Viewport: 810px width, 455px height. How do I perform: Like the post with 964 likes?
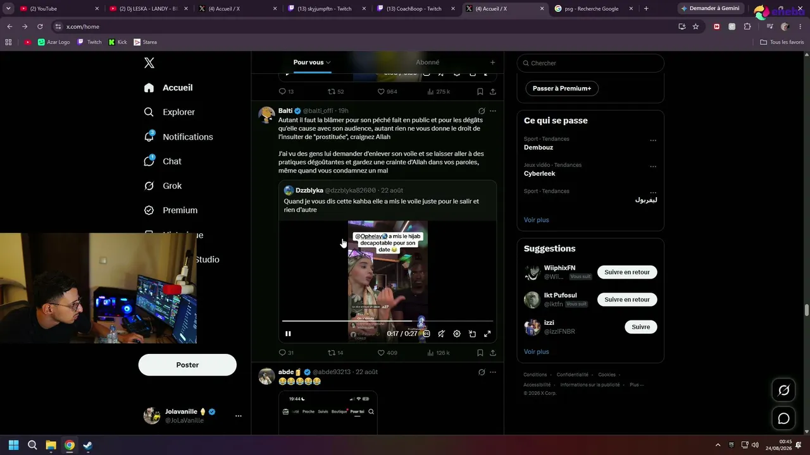(x=387, y=92)
